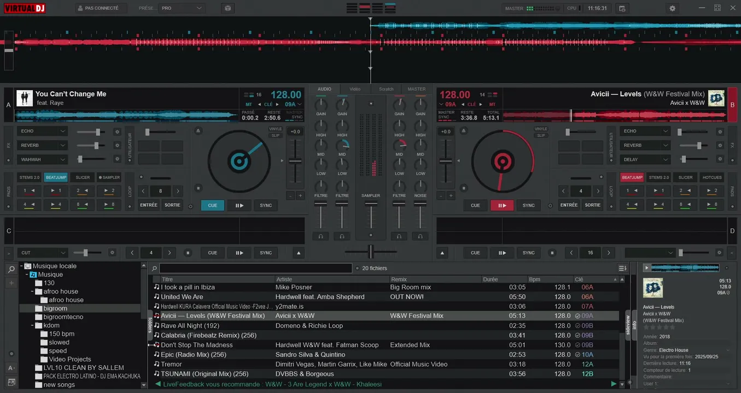741x393 pixels.
Task: Double the loop length on deck B
Action: [598, 191]
